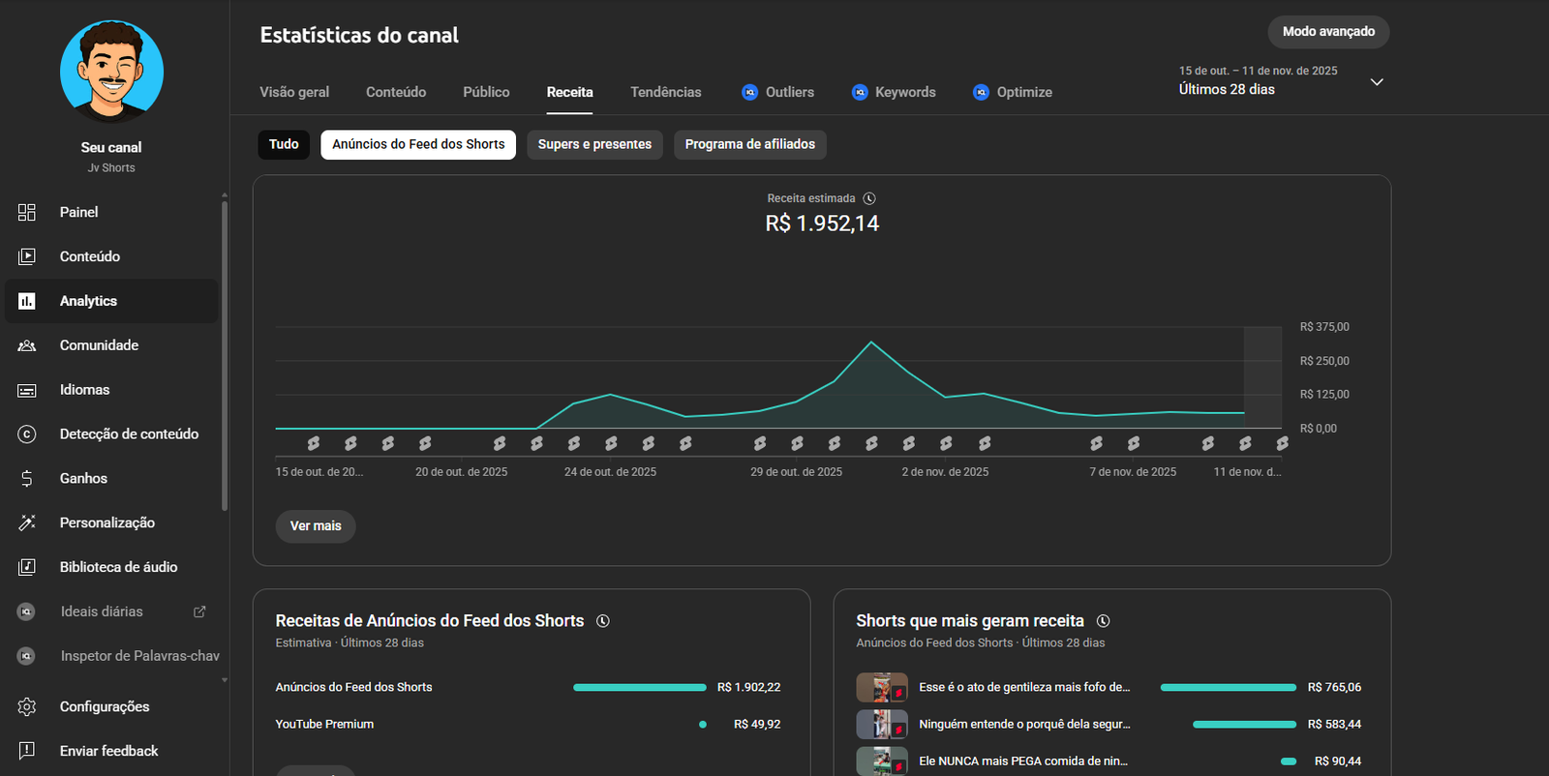Expand the Últimos 28 dias date dropdown
Image resolution: width=1549 pixels, height=776 pixels.
[1377, 81]
